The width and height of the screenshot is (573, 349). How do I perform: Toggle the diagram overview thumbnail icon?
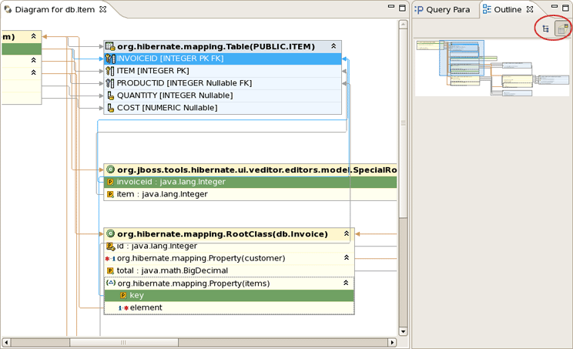[561, 29]
